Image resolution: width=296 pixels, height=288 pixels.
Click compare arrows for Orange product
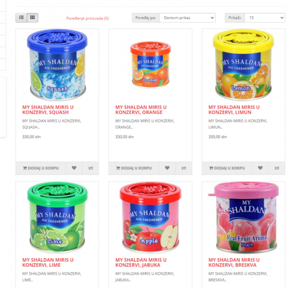tap(184, 168)
